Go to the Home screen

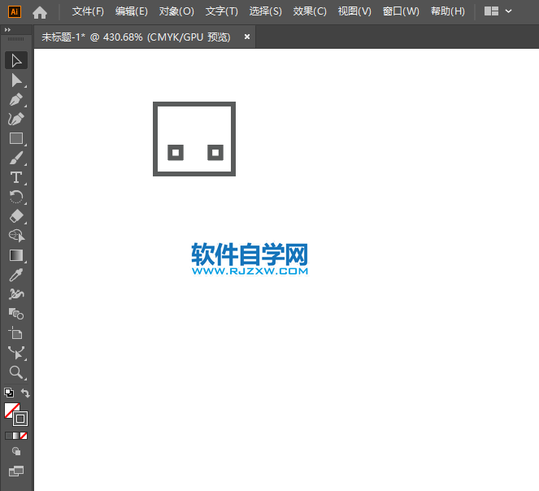pyautogui.click(x=40, y=12)
